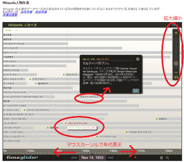The width and height of the screenshot is (184, 162).
Task: Click the Wikipedia 人物年表 timeline header title
Action: pyautogui.click(x=22, y=25)
